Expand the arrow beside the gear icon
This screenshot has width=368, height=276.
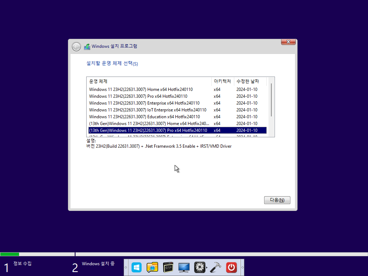click(207, 267)
